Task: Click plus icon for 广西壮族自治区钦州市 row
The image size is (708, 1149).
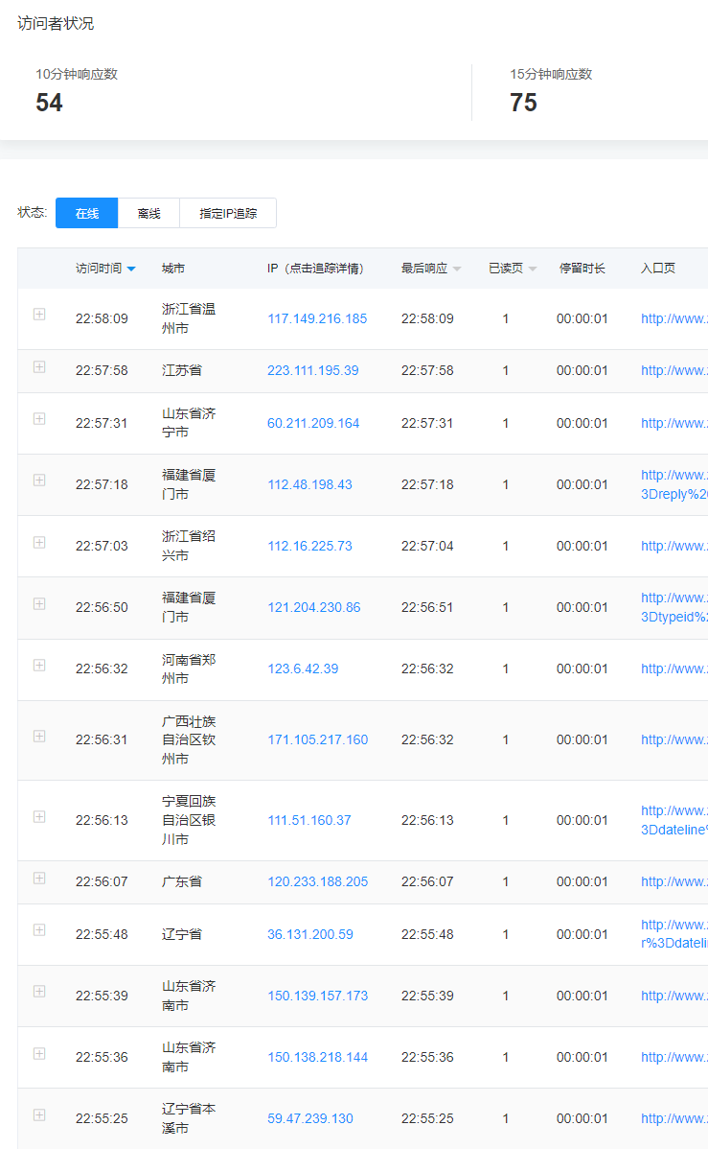Action: (x=39, y=736)
